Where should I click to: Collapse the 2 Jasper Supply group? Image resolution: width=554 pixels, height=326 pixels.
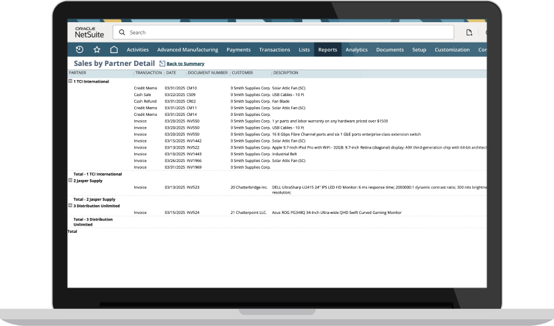point(70,181)
